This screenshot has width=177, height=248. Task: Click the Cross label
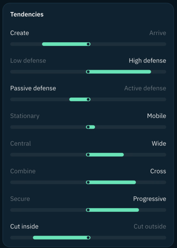coord(158,171)
